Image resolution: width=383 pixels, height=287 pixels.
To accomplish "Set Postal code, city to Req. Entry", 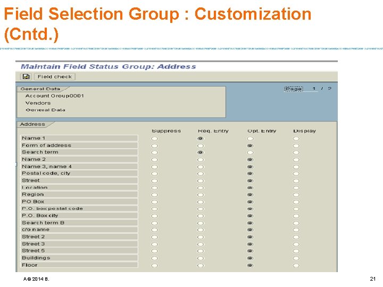I will click(x=200, y=173).
